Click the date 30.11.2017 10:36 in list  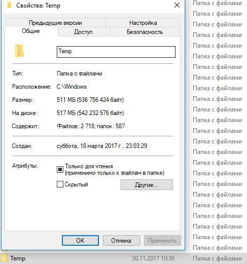pyautogui.click(x=153, y=258)
